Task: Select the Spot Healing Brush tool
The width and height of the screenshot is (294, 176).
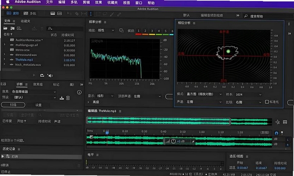Action: (x=119, y=14)
